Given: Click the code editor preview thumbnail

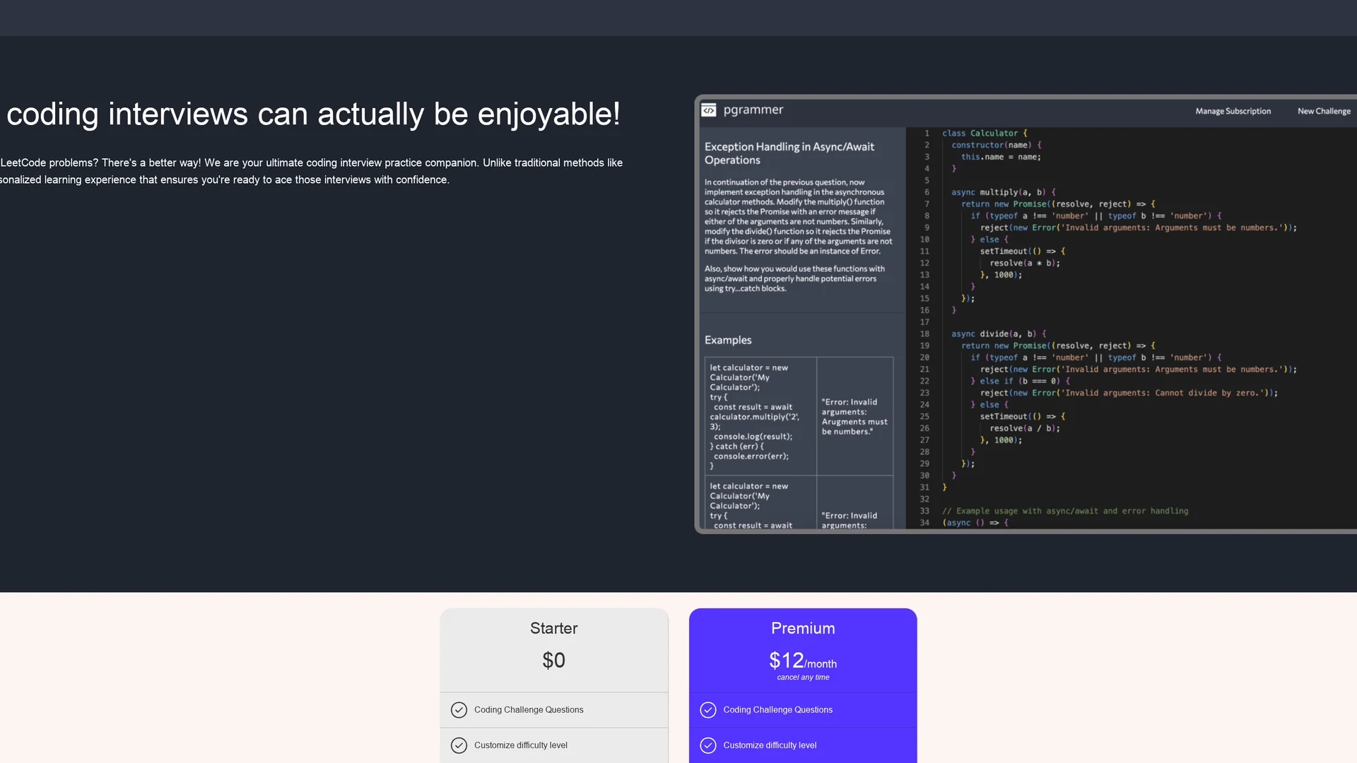Looking at the screenshot, I should coord(1026,314).
